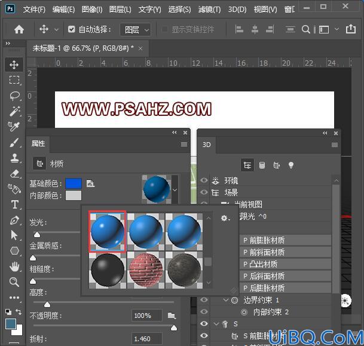Go to the Home screen
This screenshot has height=346, width=364.
click(19, 29)
